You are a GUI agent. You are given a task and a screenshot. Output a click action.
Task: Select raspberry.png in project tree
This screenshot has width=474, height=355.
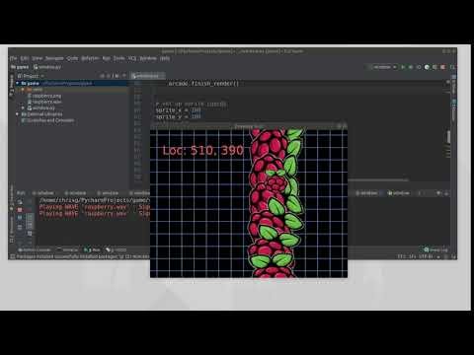point(46,96)
